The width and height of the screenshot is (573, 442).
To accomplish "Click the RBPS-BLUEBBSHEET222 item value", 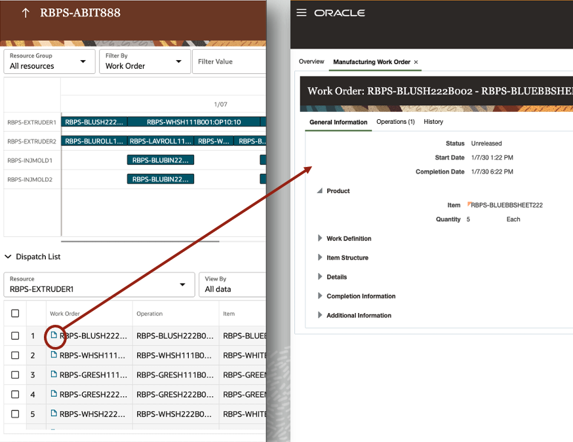I will tap(507, 205).
